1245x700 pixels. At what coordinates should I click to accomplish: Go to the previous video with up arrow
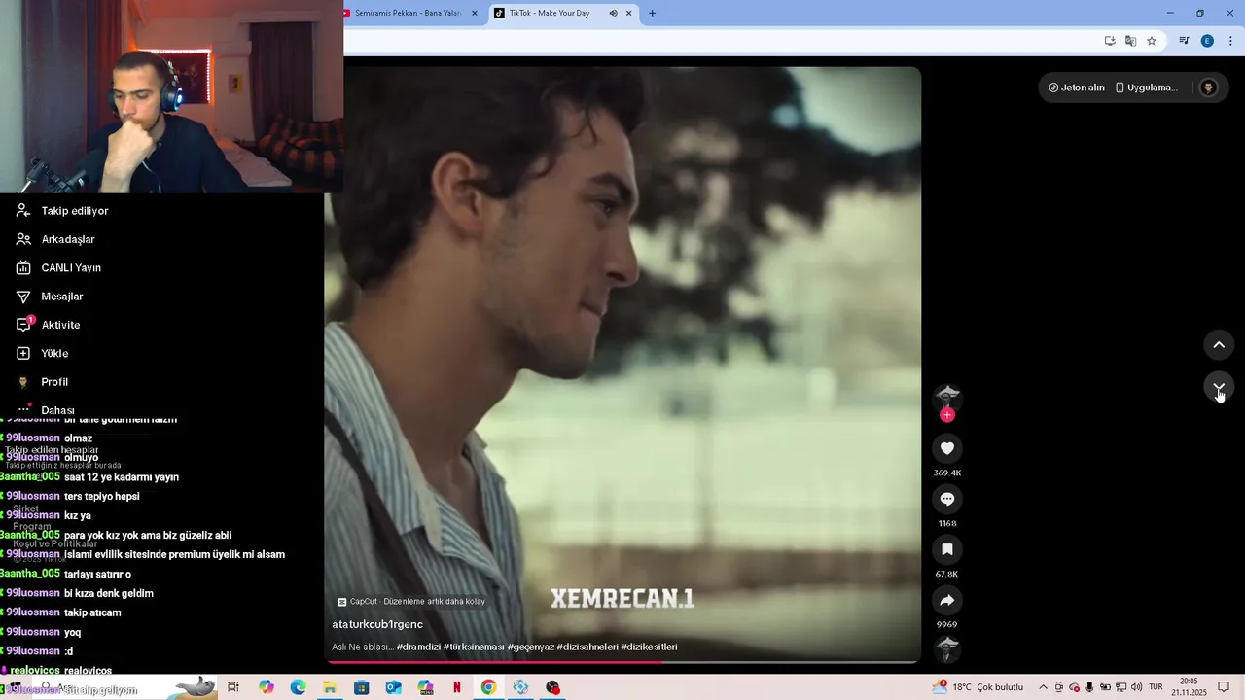pos(1219,345)
